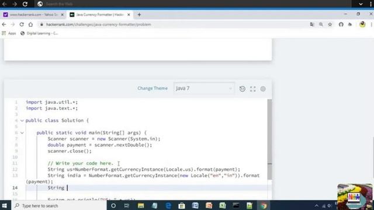Image resolution: width=374 pixels, height=210 pixels.
Task: Click the 'Type here to search' box
Action: [x=58, y=206]
